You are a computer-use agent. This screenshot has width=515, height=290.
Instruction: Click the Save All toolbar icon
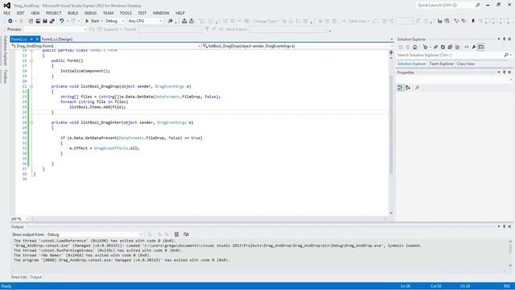point(52,21)
